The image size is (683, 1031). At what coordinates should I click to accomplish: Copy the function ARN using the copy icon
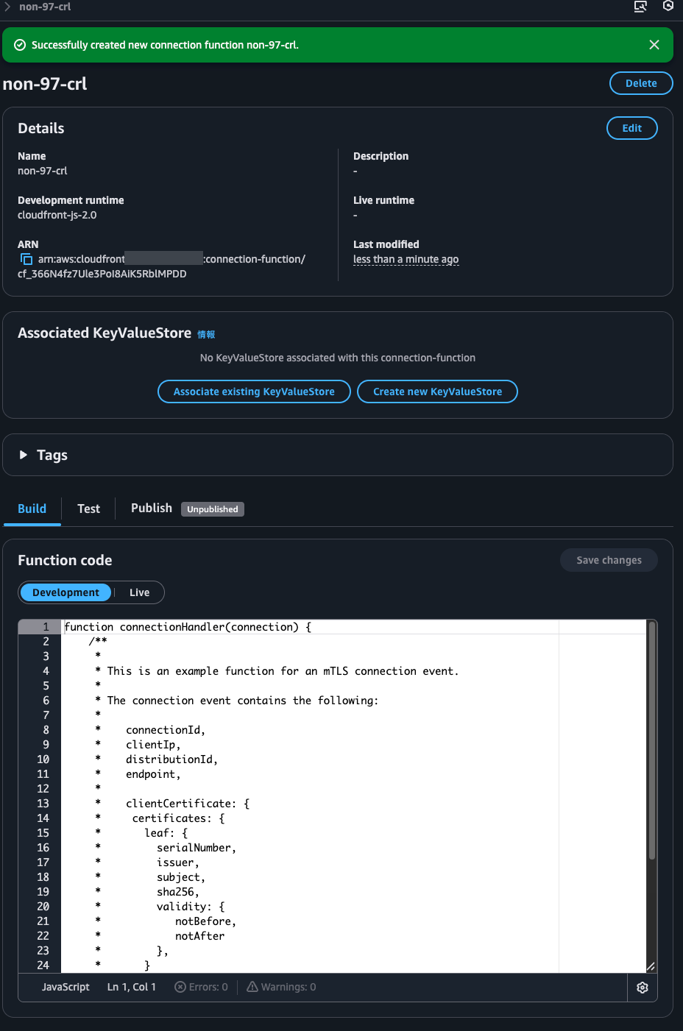[26, 259]
